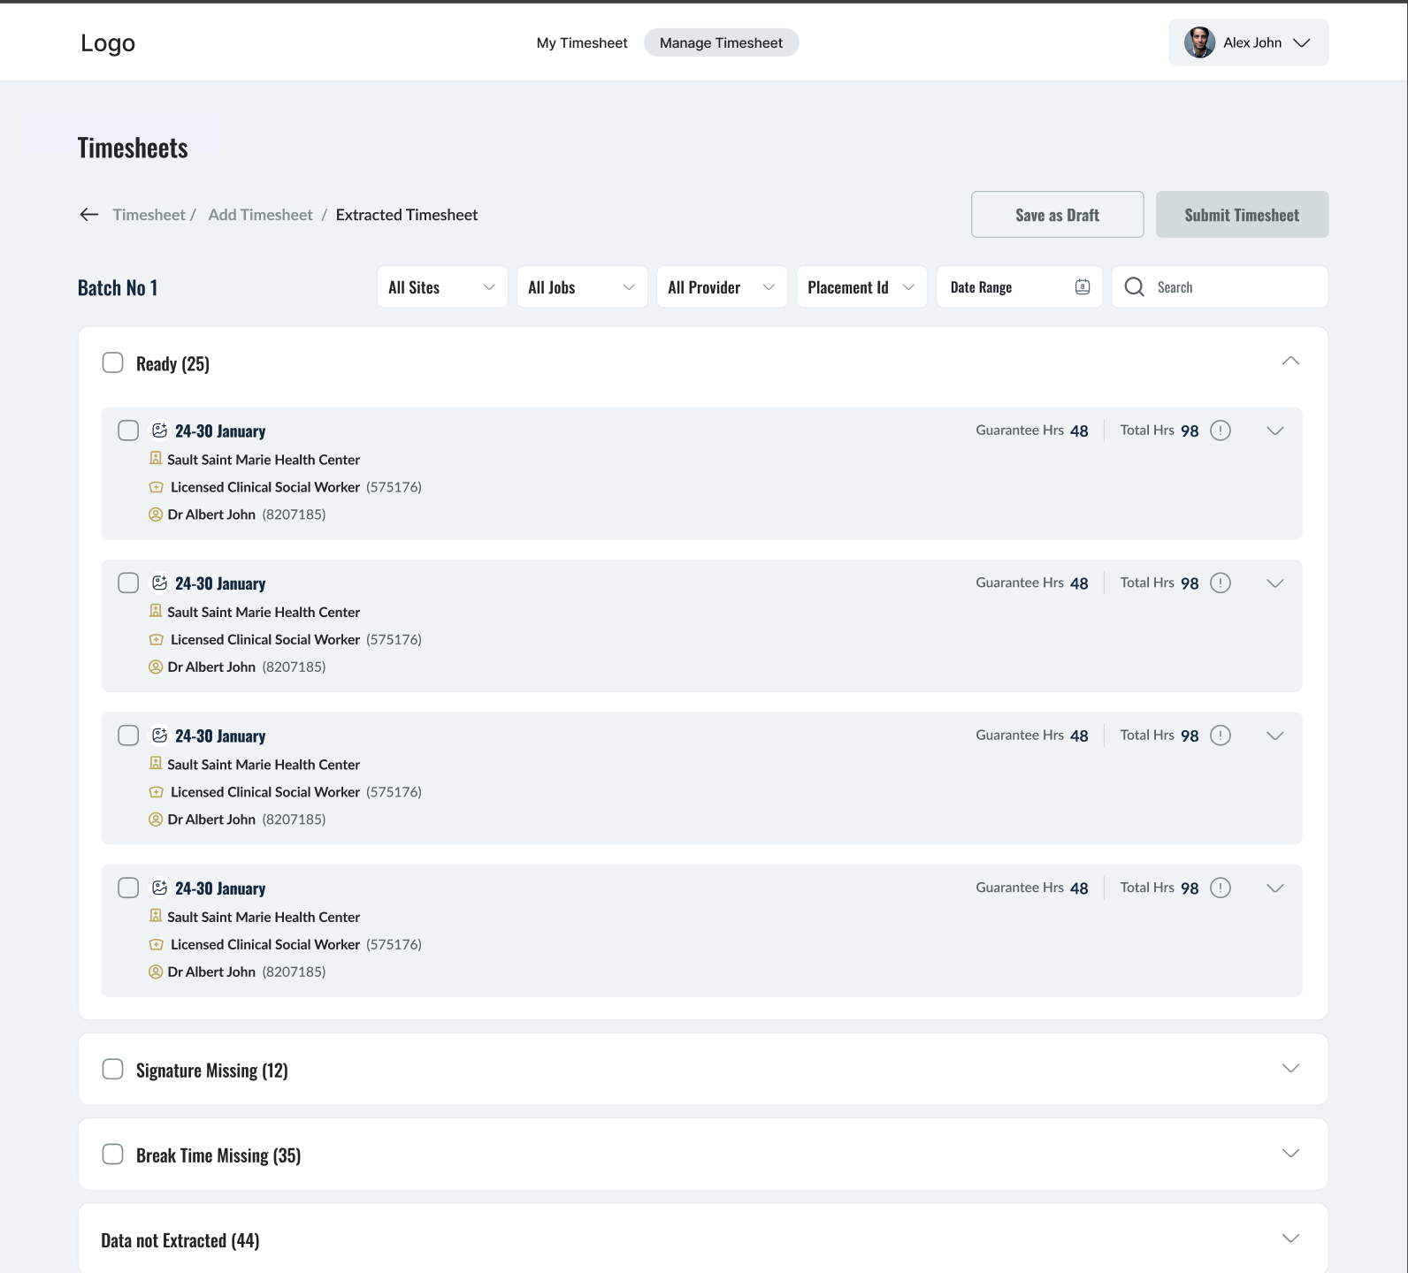1408x1273 pixels.
Task: Switch to the My Timesheet tab
Action: tap(581, 42)
